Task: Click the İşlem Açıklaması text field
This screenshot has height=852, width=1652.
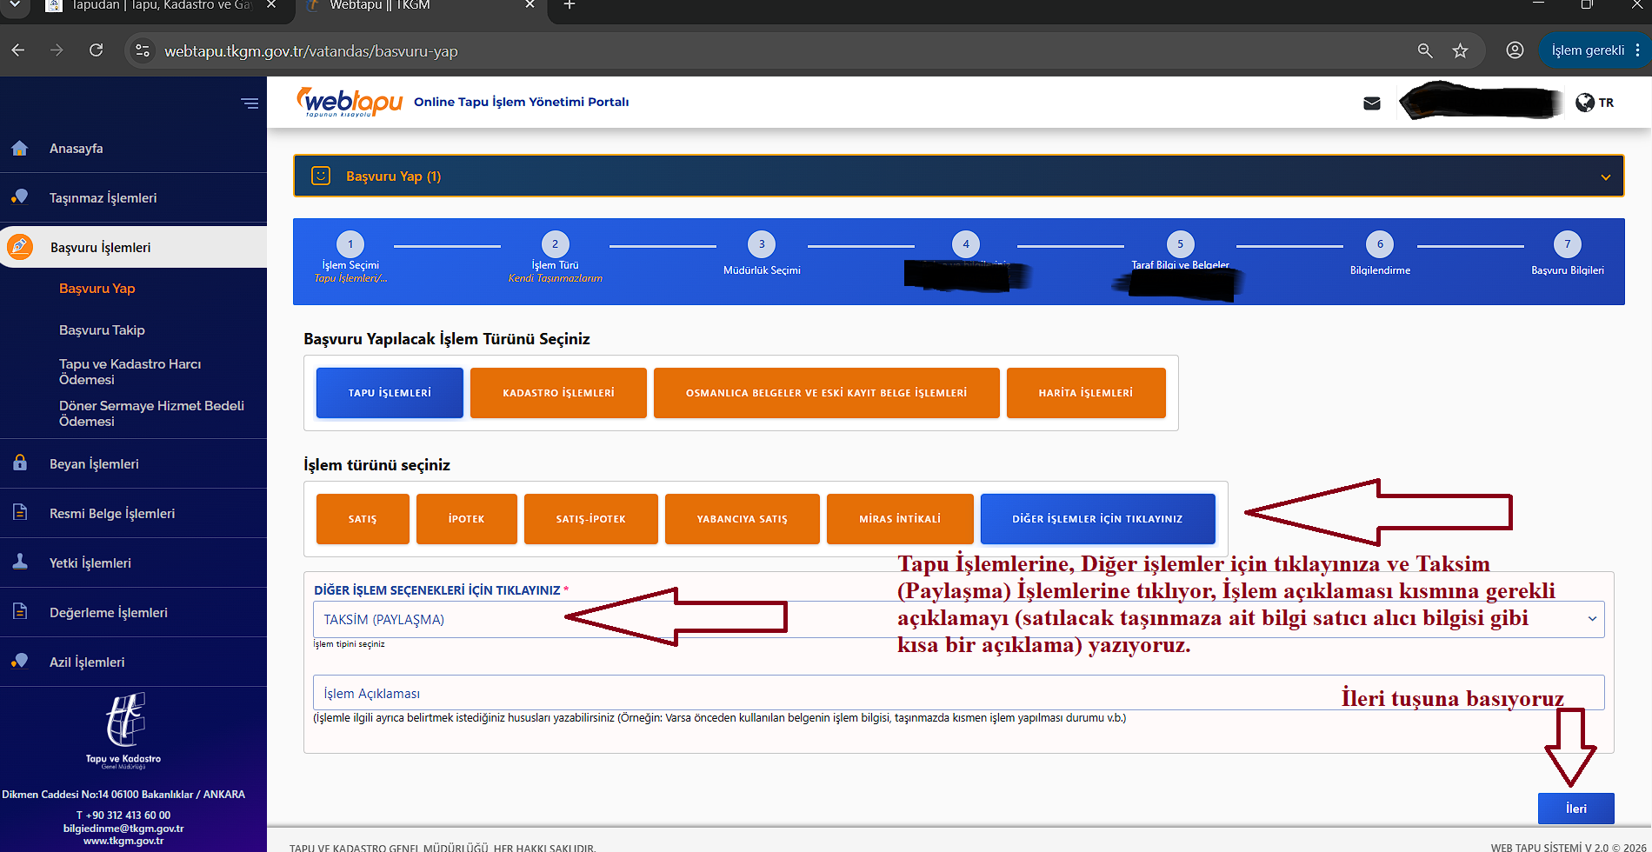Action: pos(958,693)
